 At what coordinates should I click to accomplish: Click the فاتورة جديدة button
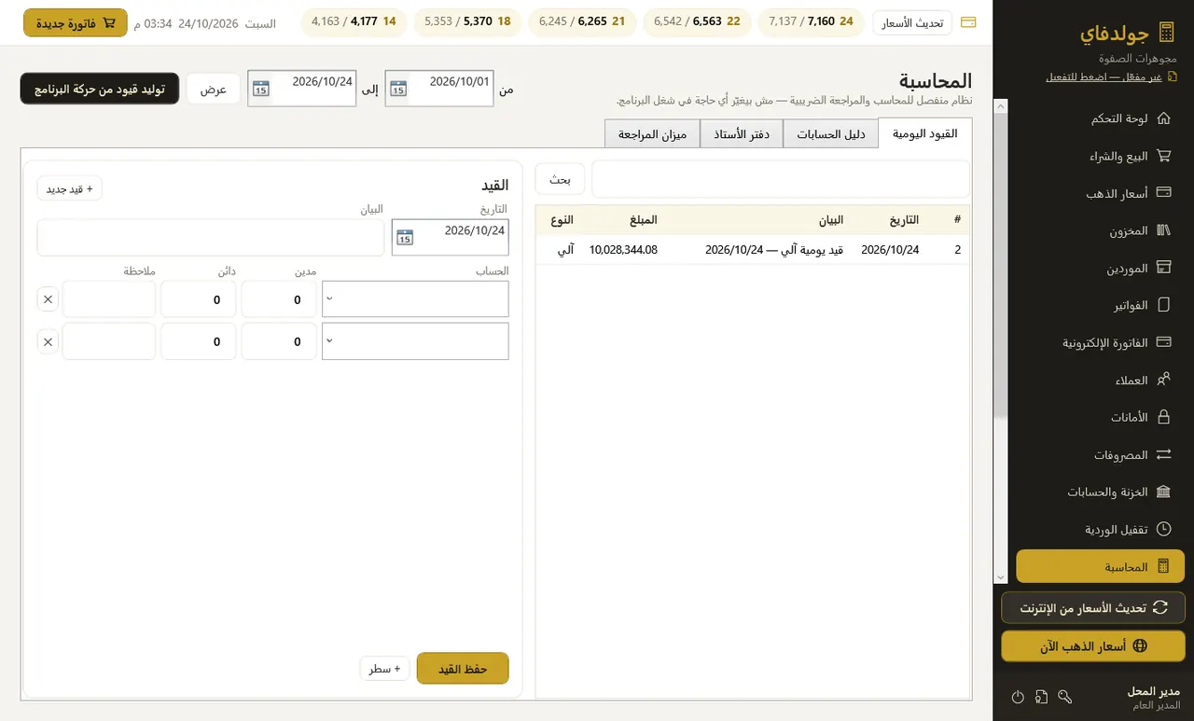76,22
